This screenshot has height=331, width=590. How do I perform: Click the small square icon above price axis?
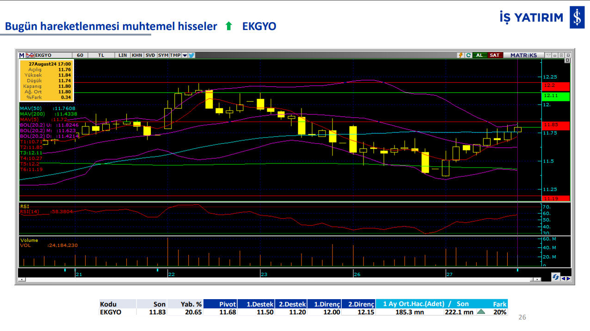pos(567,60)
